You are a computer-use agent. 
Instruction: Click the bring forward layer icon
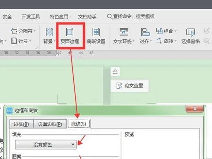[206, 31]
